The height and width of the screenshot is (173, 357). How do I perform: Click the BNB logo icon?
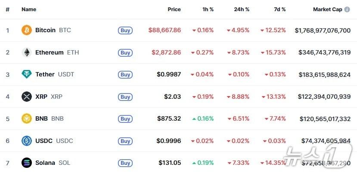pos(27,118)
